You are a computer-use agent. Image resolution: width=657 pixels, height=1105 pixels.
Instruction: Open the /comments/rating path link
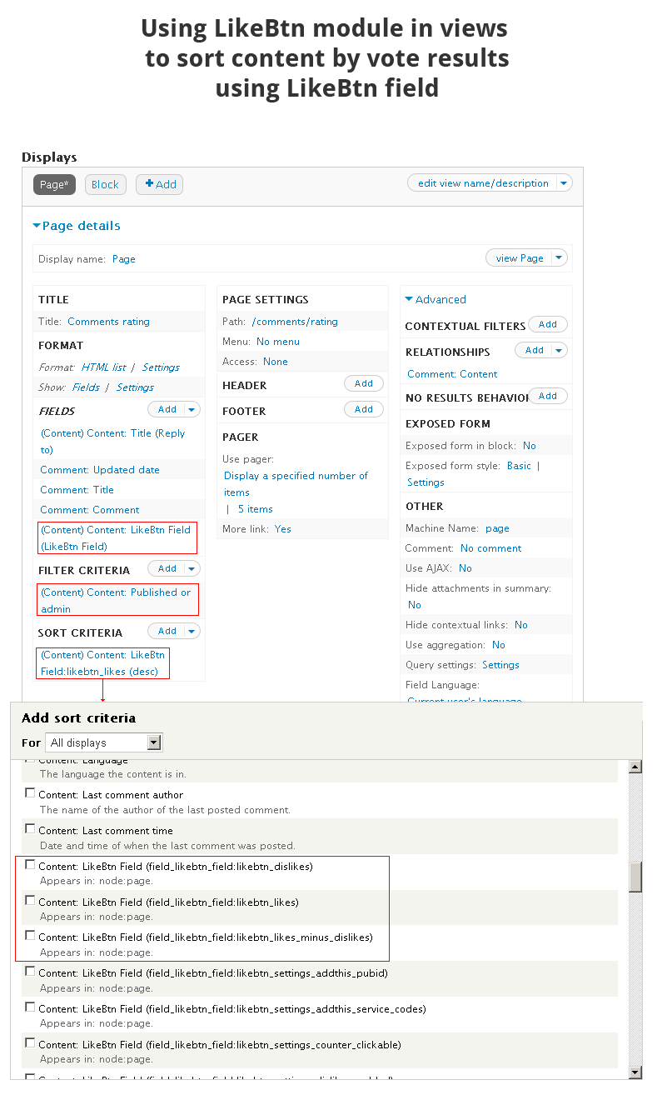(x=295, y=322)
